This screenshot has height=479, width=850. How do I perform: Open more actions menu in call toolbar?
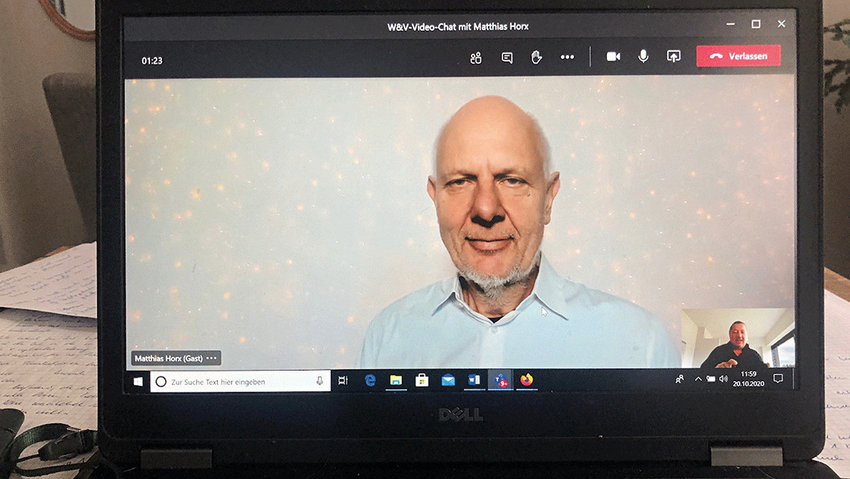(567, 57)
